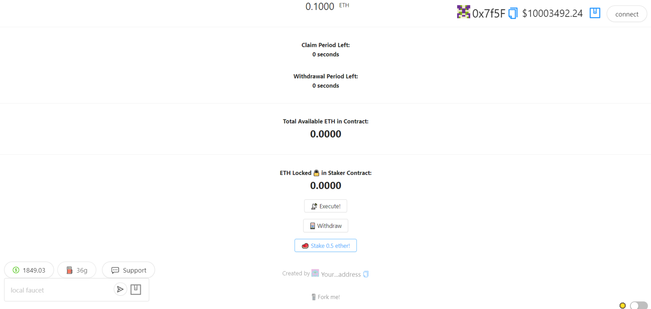Open the wallet icon beside the balance
Image resolution: width=651 pixels, height=309 pixels.
(595, 13)
